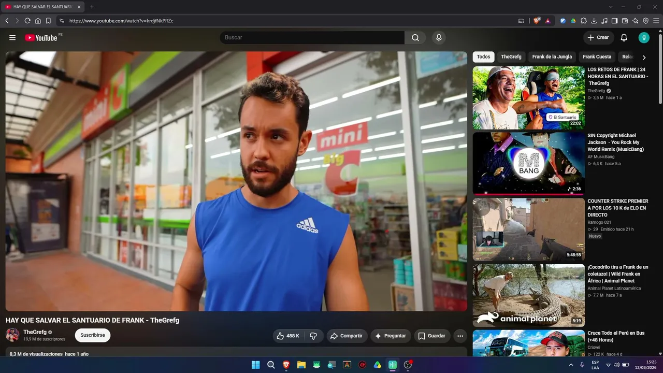Open Windows taskbar search
This screenshot has height=373, width=663.
271,365
